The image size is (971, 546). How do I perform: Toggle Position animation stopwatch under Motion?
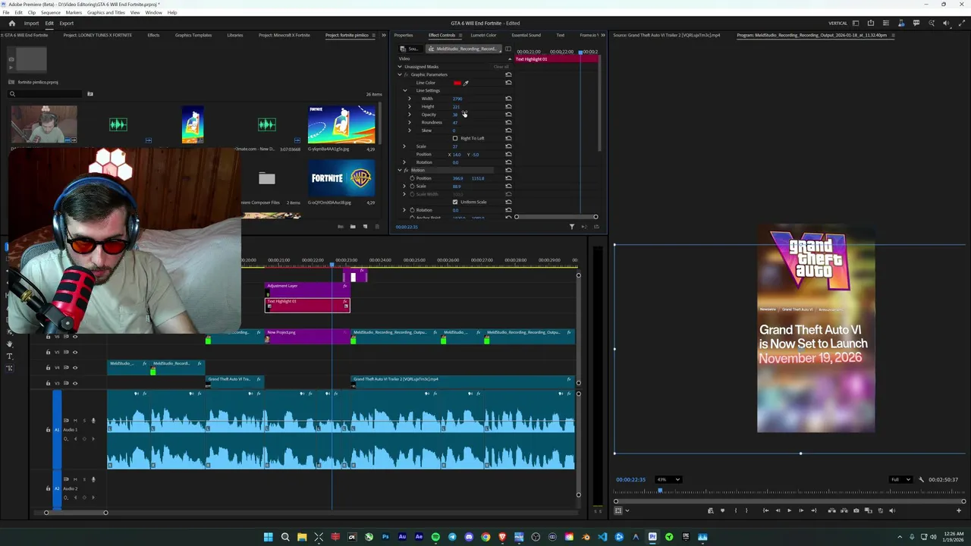coord(412,178)
